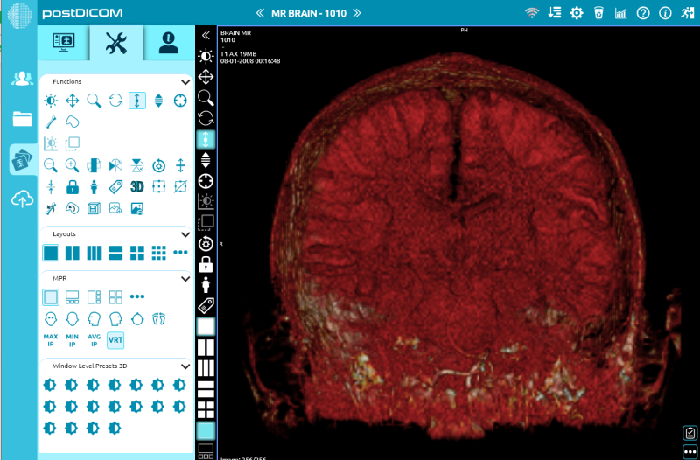Open the patient person tab
This screenshot has width=700, height=460.
tap(168, 44)
